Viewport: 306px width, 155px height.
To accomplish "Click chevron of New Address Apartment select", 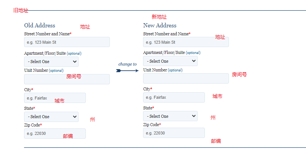I will [x=193, y=61].
